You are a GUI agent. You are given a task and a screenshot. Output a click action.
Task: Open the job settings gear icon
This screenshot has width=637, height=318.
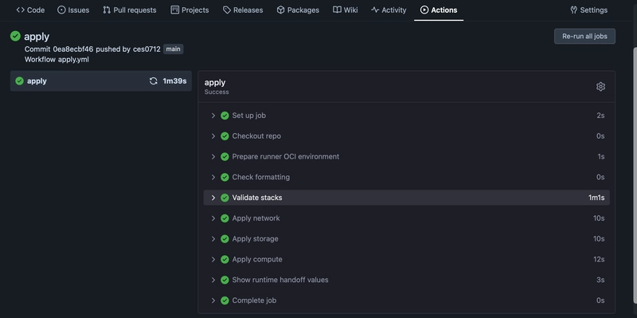coord(600,87)
